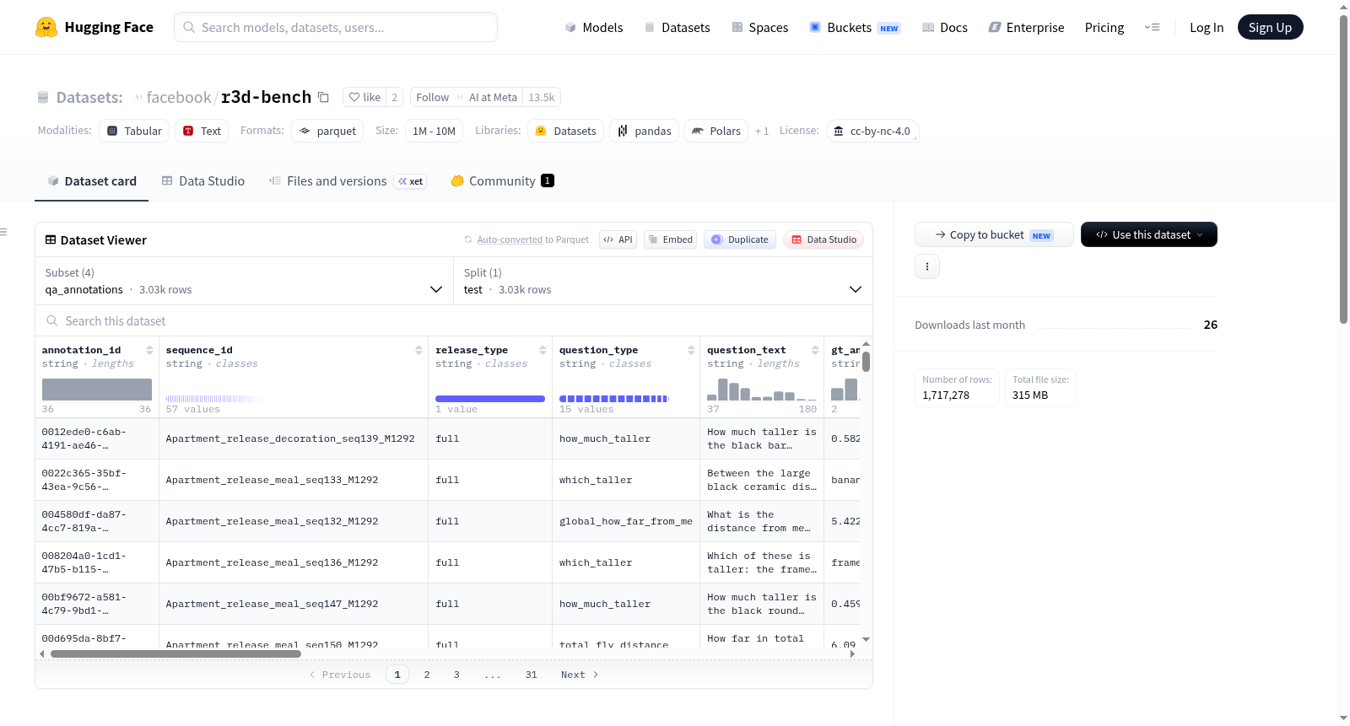
Task: Go to the Next page of rows
Action: click(580, 675)
